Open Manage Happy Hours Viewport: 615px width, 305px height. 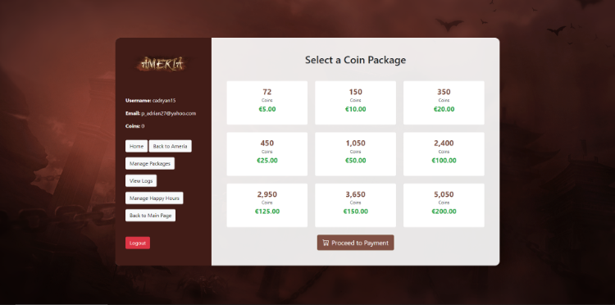click(154, 198)
